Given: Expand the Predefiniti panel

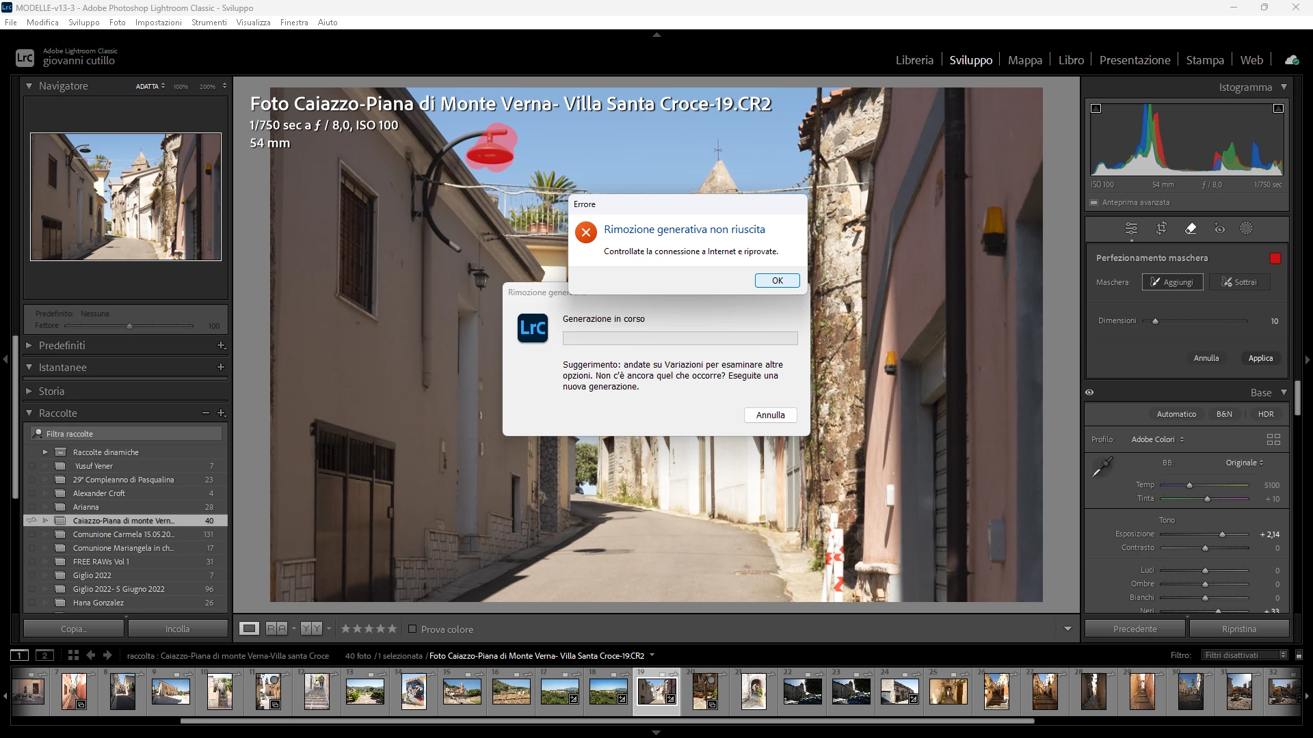Looking at the screenshot, I should [x=29, y=345].
